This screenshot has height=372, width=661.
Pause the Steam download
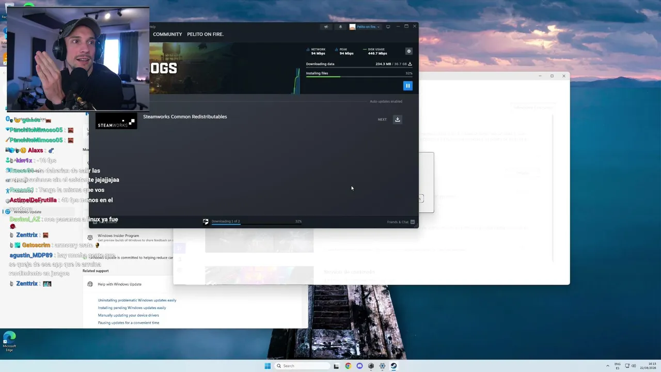pyautogui.click(x=407, y=86)
